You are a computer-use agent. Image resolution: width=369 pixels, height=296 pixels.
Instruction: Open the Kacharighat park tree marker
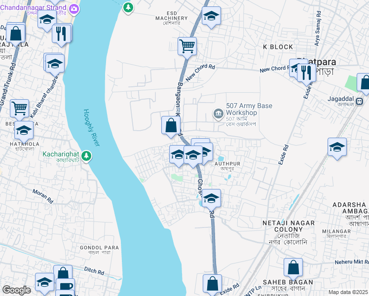point(86,156)
